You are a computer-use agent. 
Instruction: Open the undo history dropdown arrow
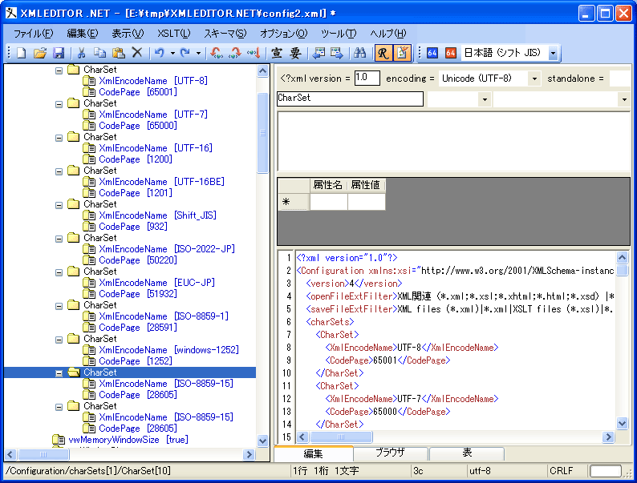[x=172, y=53]
